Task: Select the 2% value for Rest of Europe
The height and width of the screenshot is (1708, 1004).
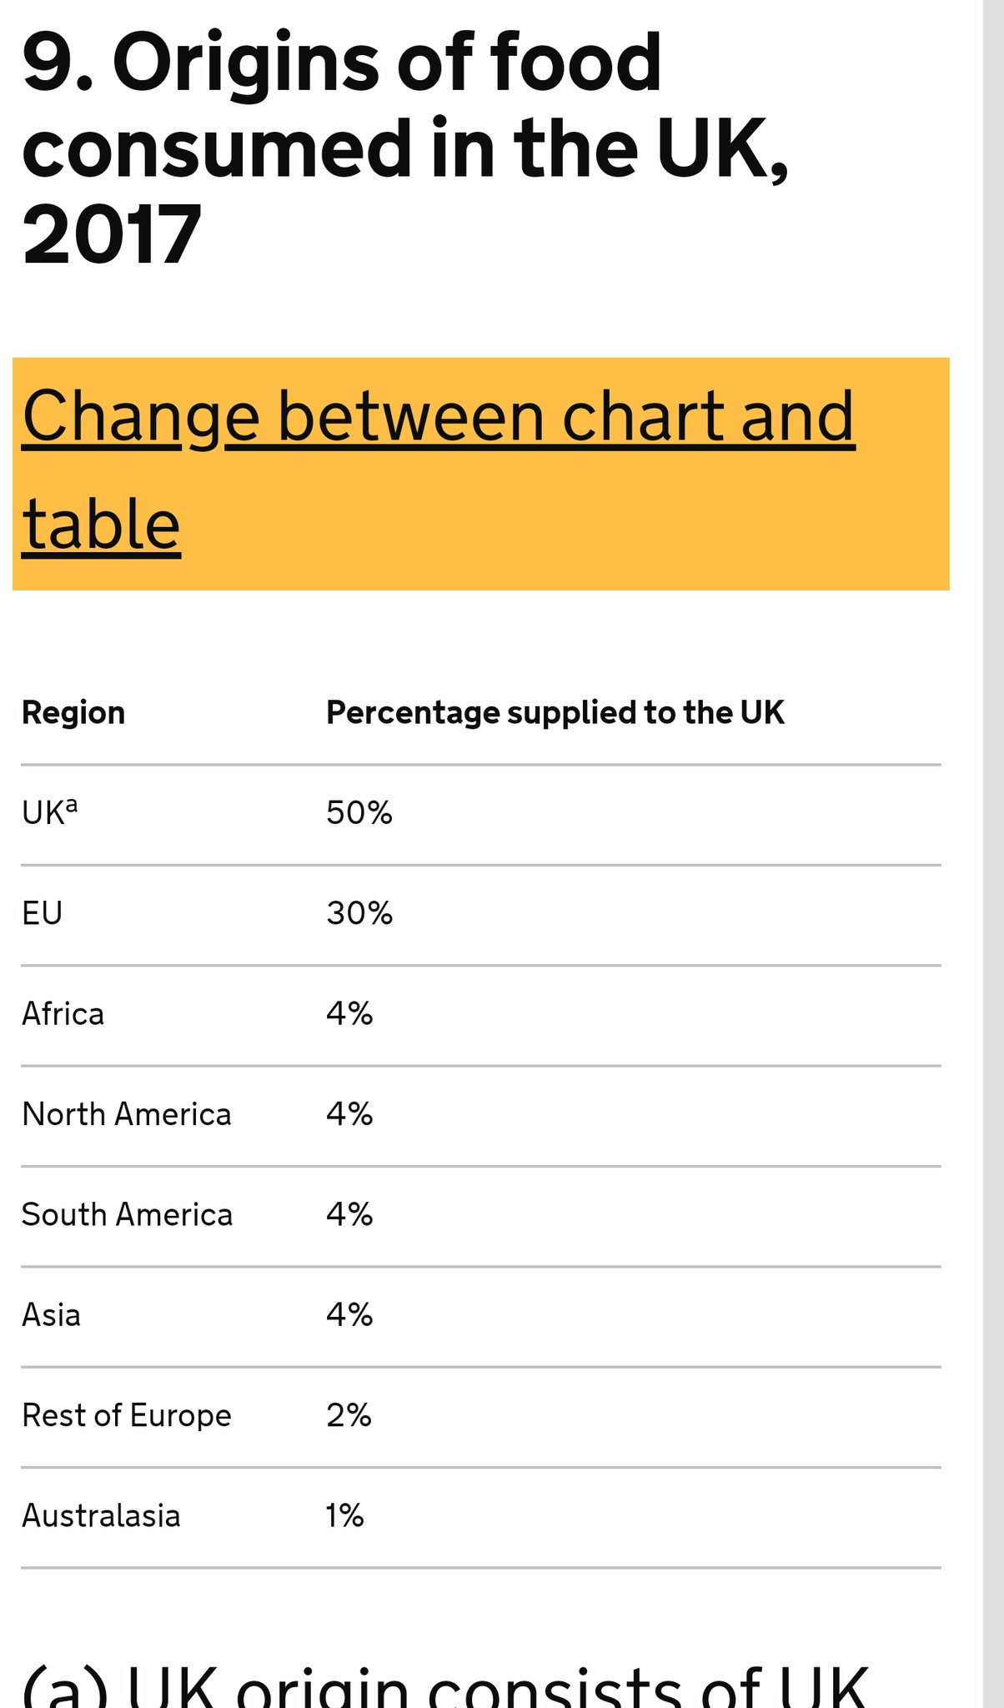Action: tap(349, 1416)
